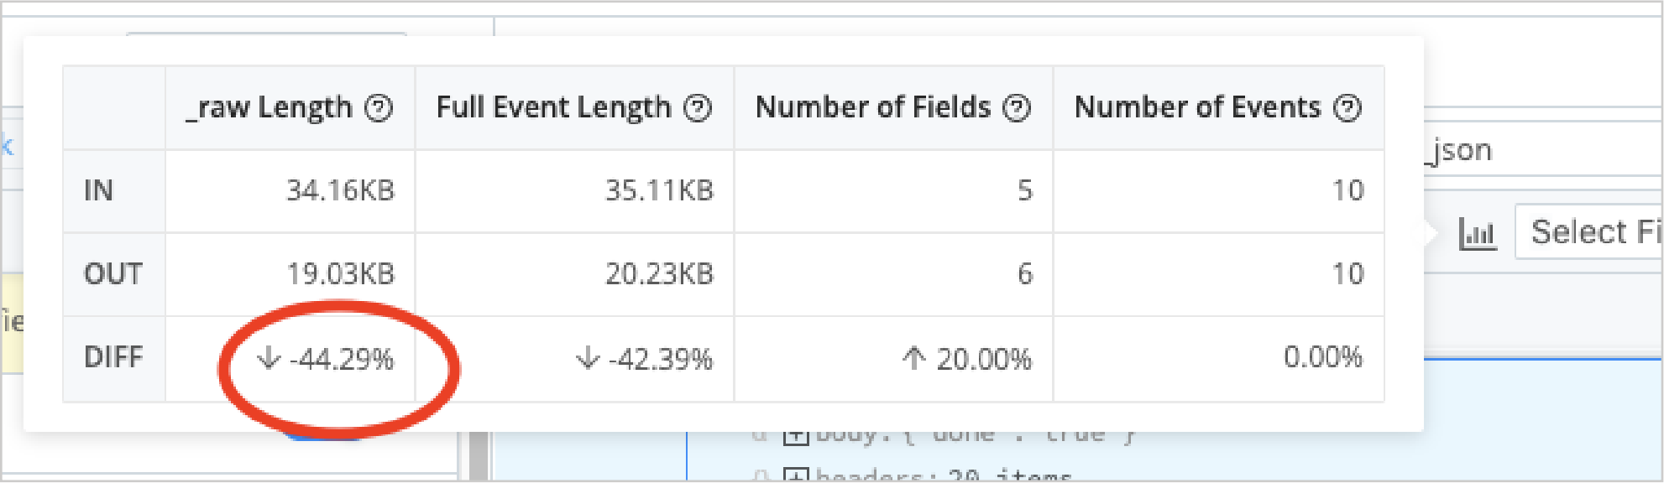Open the Number of Fields help icon
1664x483 pixels.
[x=1018, y=107]
